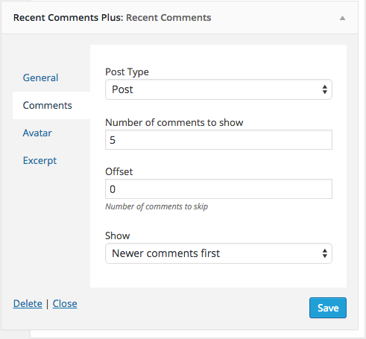Click the Post Type label
The width and height of the screenshot is (366, 339).
point(127,72)
